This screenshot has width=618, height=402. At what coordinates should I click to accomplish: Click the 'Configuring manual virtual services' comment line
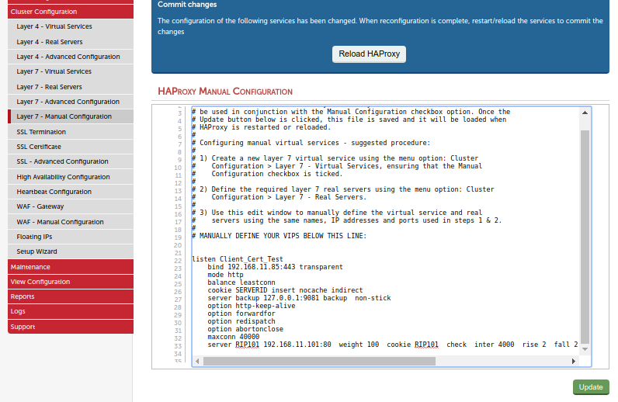click(311, 143)
